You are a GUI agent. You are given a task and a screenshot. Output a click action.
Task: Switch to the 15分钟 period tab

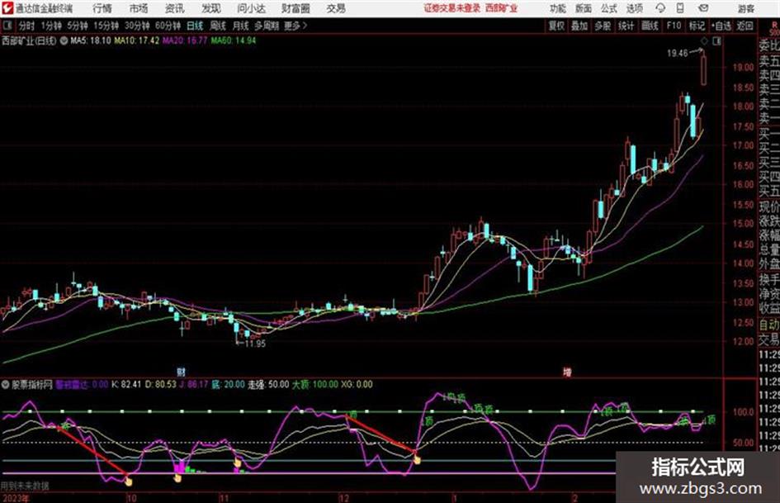click(106, 26)
